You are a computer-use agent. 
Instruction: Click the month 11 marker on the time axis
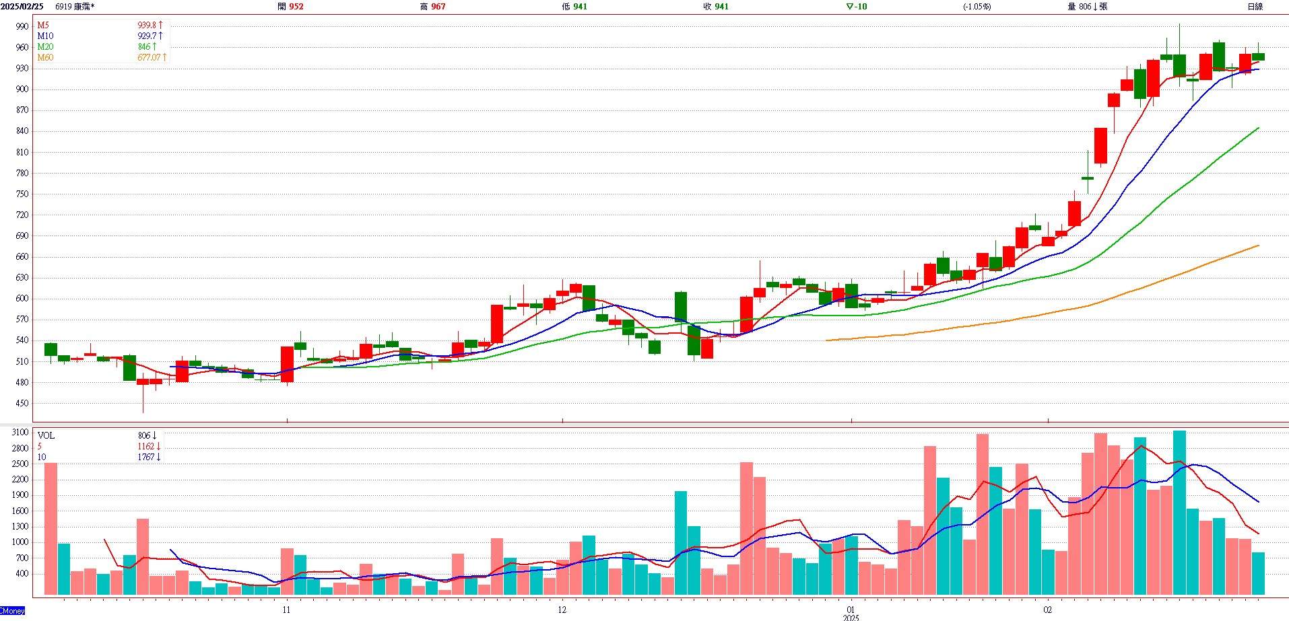pyautogui.click(x=286, y=610)
